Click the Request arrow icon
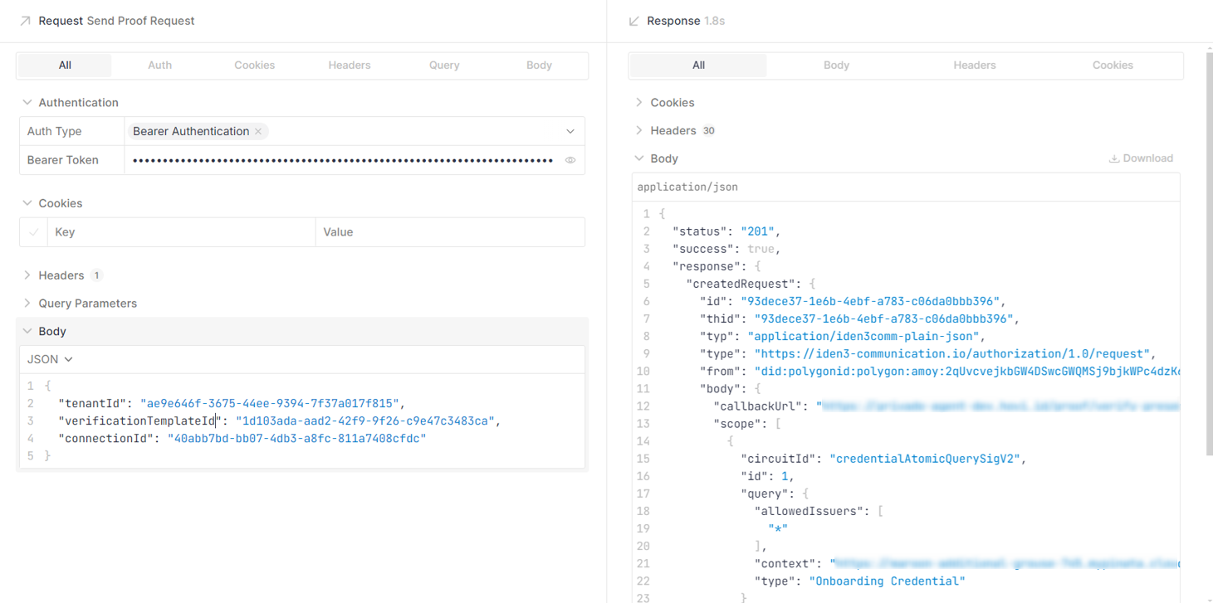Screen dimensions: 1213x603 25,21
